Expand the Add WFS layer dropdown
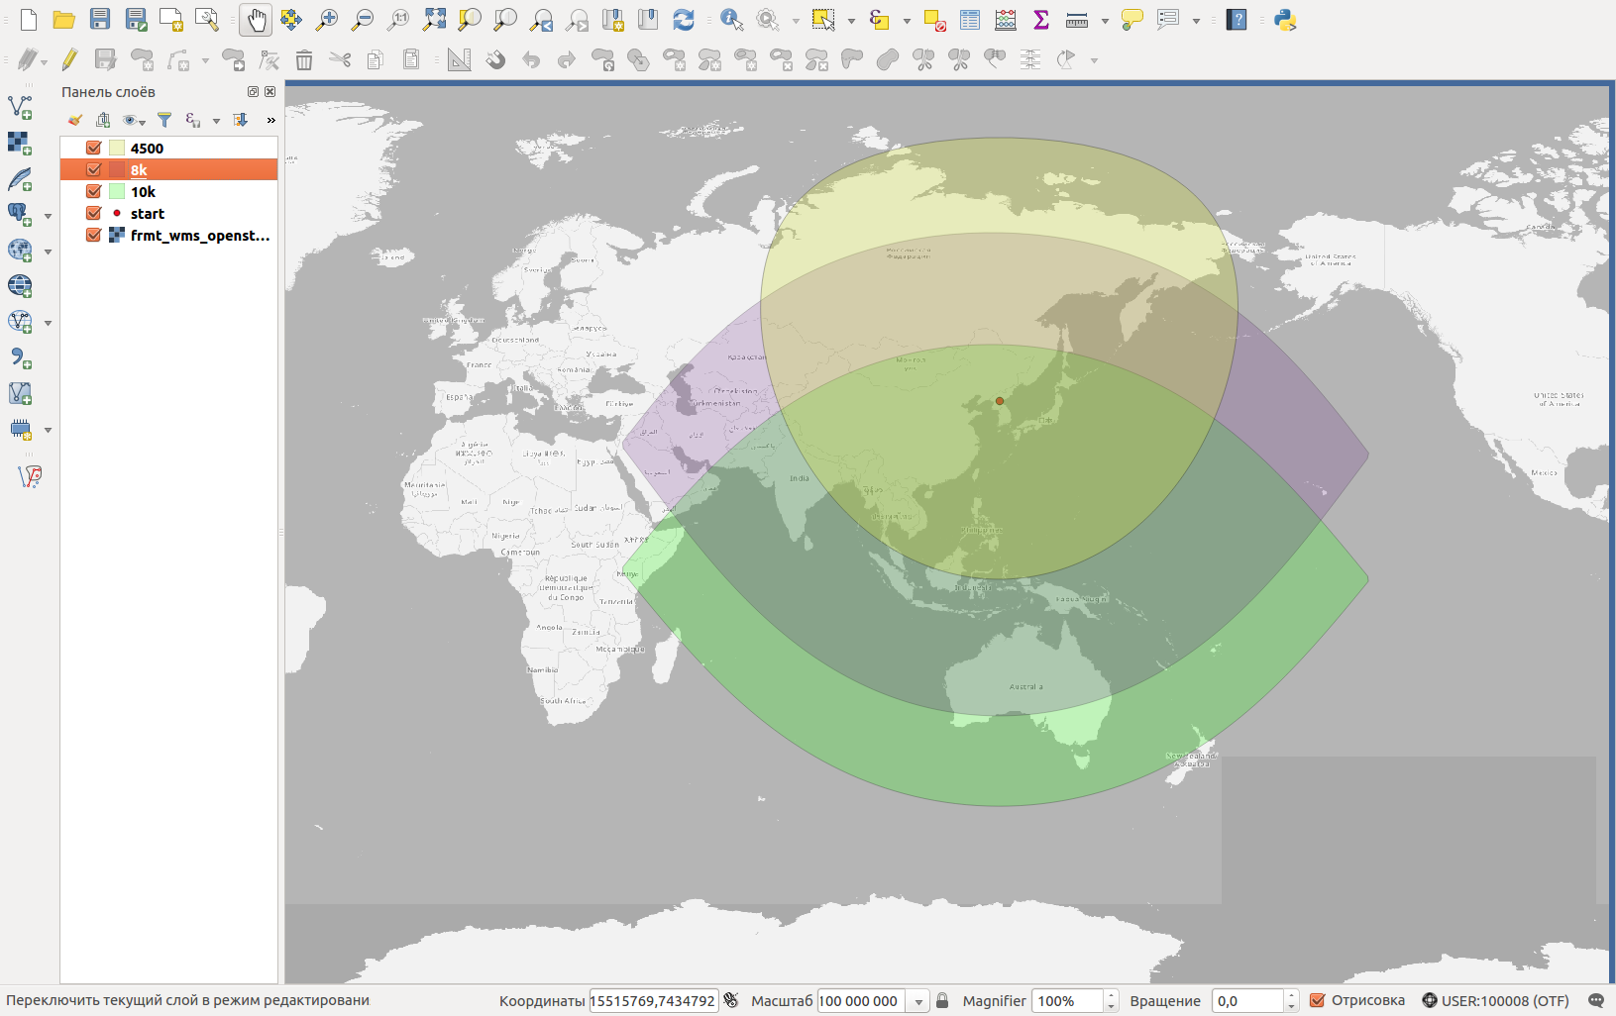Image resolution: width=1616 pixels, height=1016 pixels. (48, 323)
